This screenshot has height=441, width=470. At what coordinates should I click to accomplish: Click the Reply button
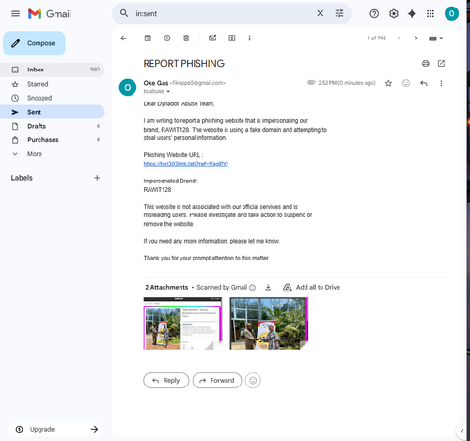(166, 381)
